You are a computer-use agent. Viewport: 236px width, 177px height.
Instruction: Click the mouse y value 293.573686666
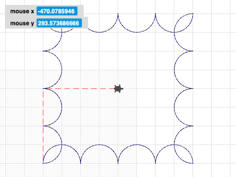click(59, 23)
